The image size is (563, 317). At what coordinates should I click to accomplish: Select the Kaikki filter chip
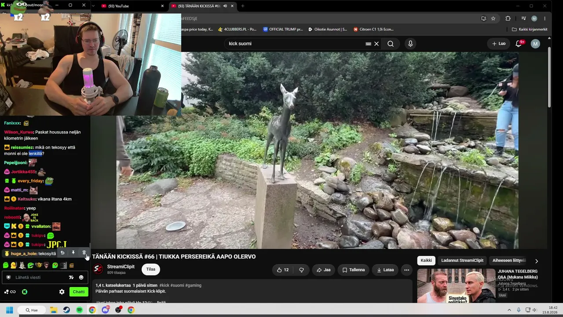pyautogui.click(x=426, y=261)
